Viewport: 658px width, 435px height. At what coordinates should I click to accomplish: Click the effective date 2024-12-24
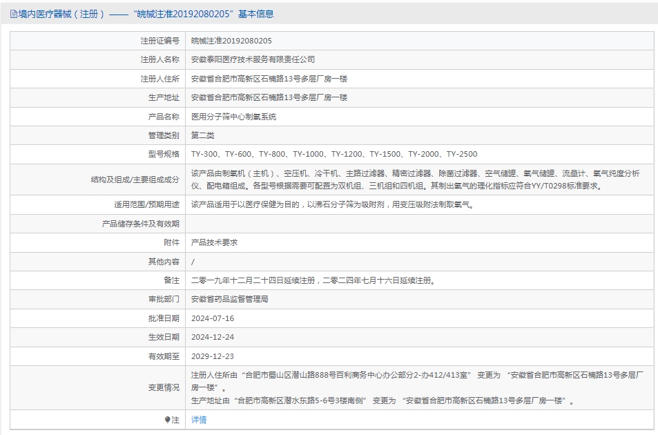(213, 337)
